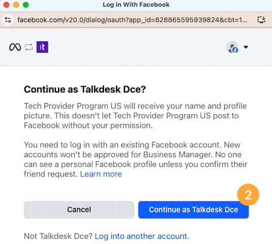Click the Cancel button
This screenshot has height=244, width=272.
[79, 210]
